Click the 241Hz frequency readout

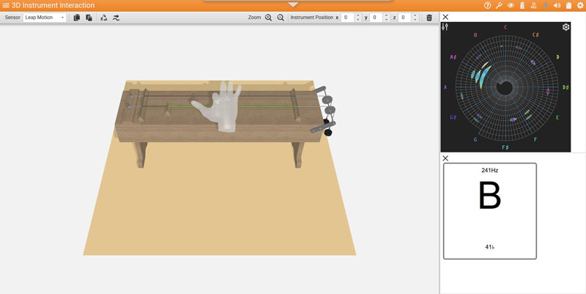tap(489, 170)
